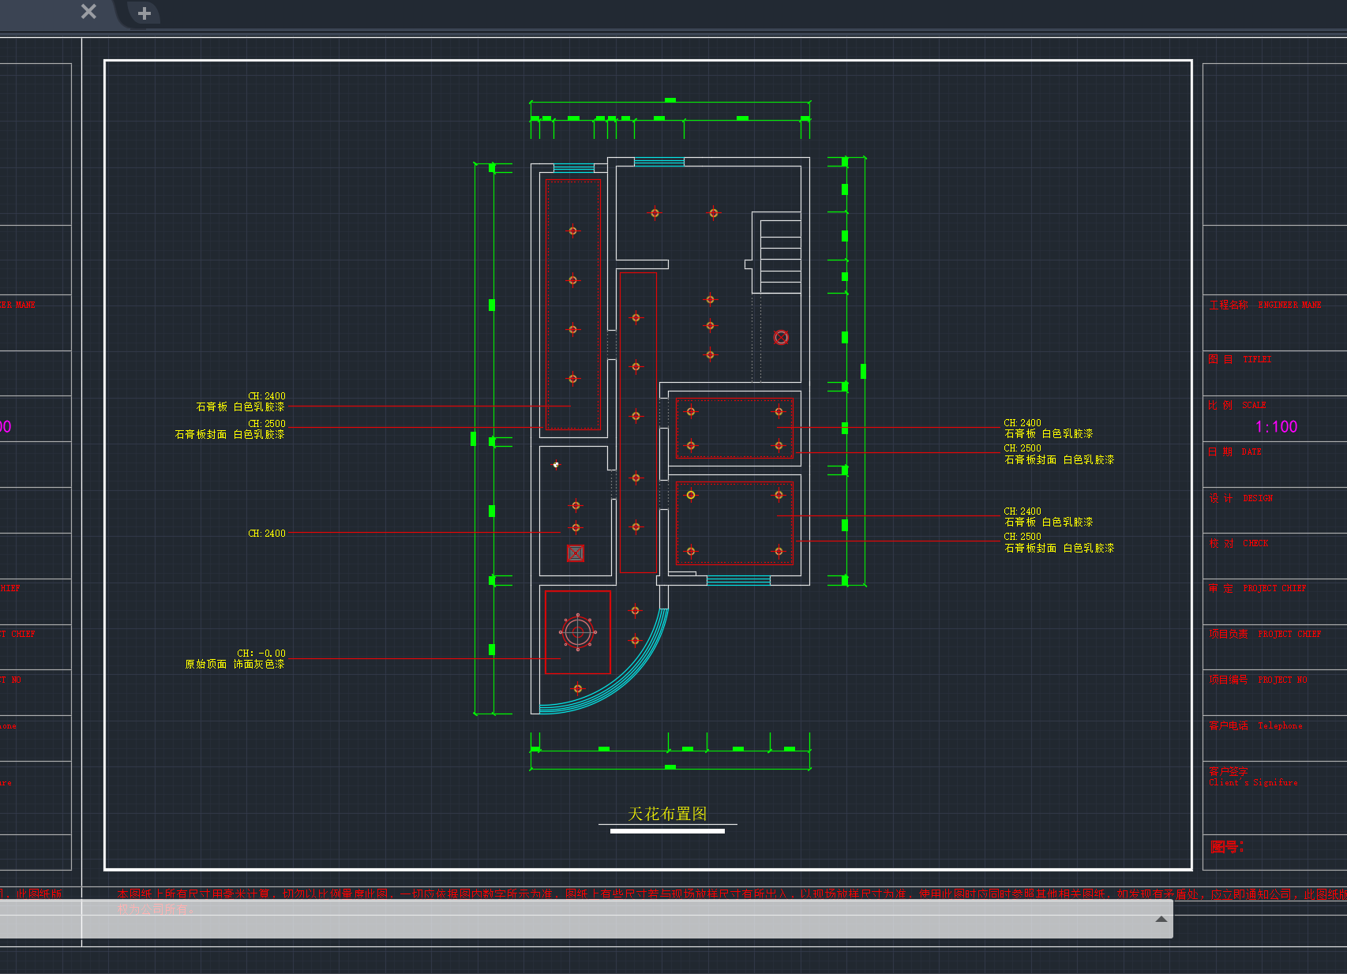Click into the gray command line bar
This screenshot has height=974, width=1347.
click(584, 920)
